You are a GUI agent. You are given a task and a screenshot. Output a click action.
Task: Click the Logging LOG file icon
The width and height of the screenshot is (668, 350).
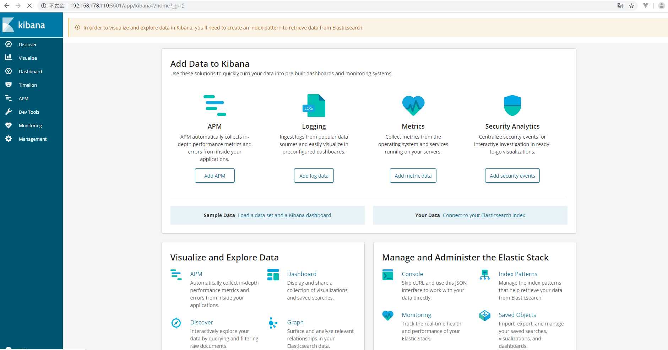(314, 106)
